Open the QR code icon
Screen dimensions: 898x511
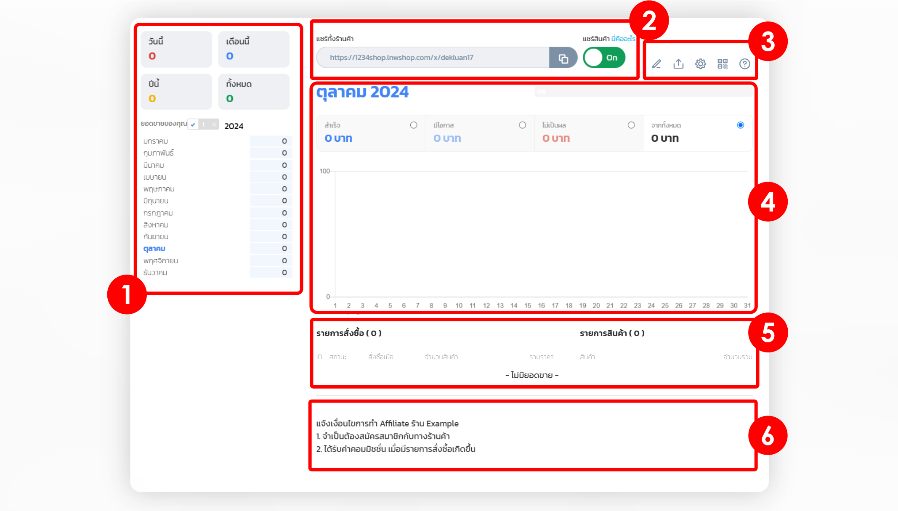[x=723, y=64]
